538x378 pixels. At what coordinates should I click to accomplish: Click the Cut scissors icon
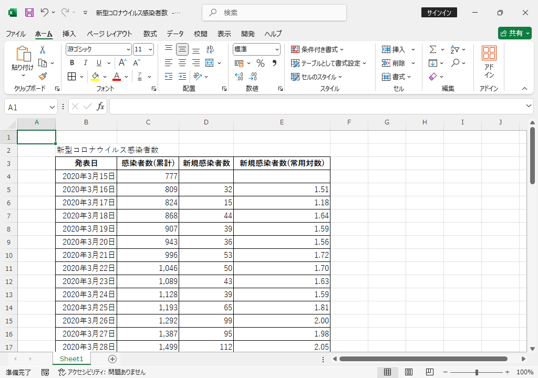[43, 50]
